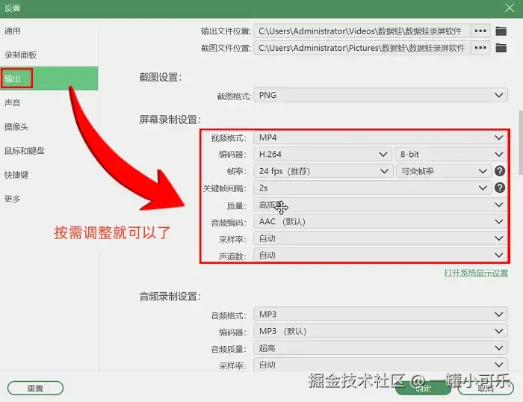Show help for keyframe interval setting
The width and height of the screenshot is (523, 402).
click(499, 188)
